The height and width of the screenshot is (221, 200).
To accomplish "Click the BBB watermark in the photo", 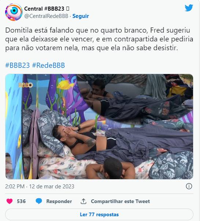I will click(x=26, y=85).
